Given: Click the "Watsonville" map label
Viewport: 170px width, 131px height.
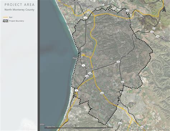Looking at the screenshot, I should (x=88, y=6).
